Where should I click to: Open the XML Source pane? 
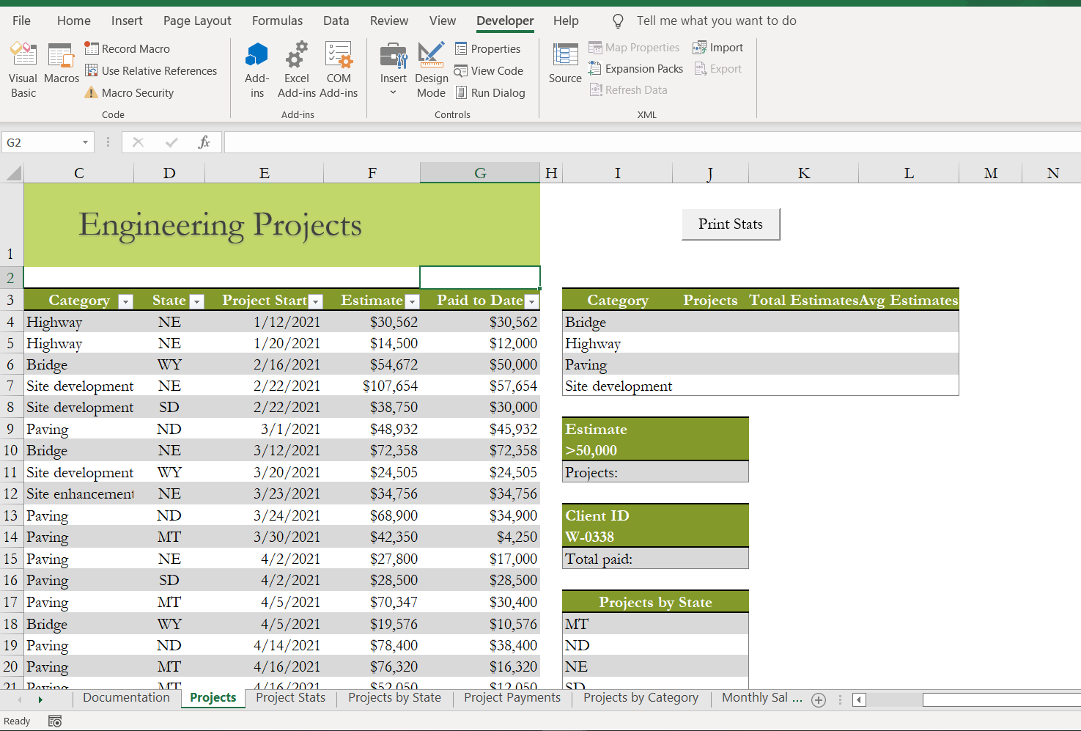pos(565,63)
